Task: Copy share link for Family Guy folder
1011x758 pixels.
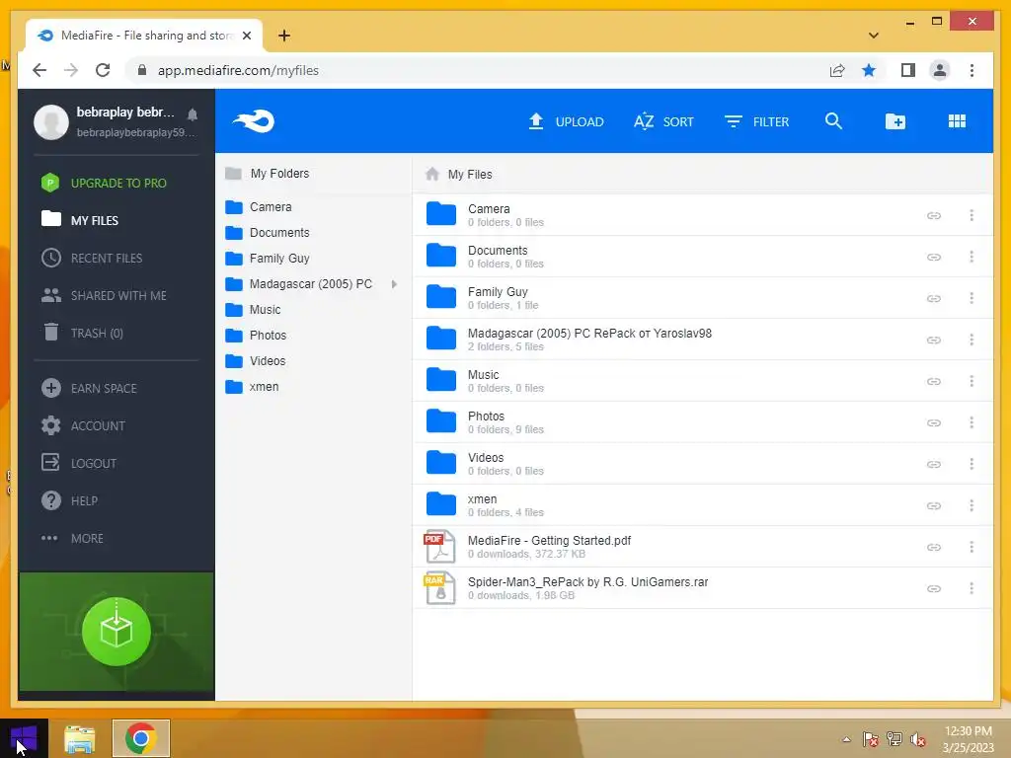Action: point(934,298)
